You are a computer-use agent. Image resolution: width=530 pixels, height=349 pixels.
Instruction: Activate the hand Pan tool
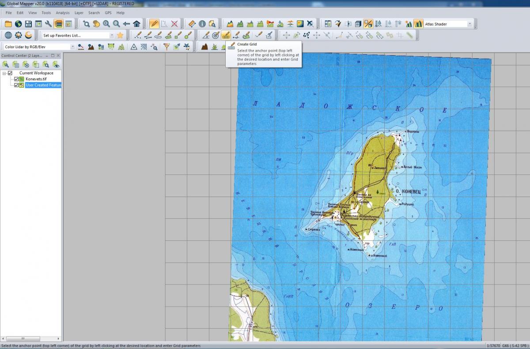point(96,24)
